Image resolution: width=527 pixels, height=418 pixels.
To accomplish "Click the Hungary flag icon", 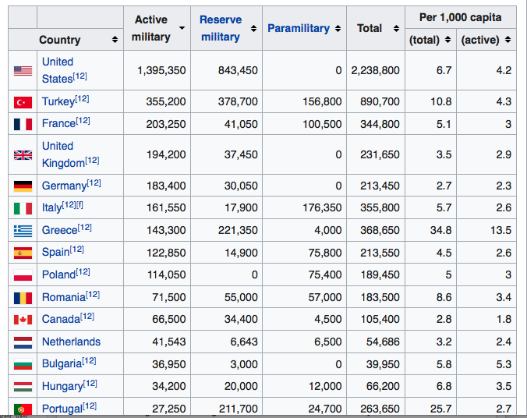I will coord(23,387).
